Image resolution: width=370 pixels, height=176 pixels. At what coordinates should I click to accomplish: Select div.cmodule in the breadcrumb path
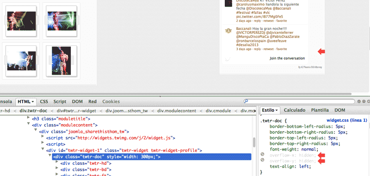click(218, 111)
